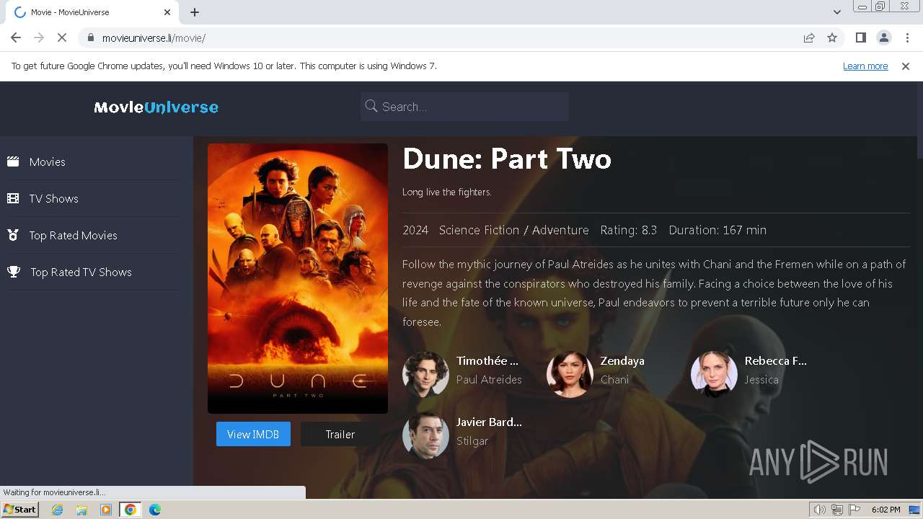Open Movies from the sidebar
Image resolution: width=923 pixels, height=519 pixels.
click(48, 162)
